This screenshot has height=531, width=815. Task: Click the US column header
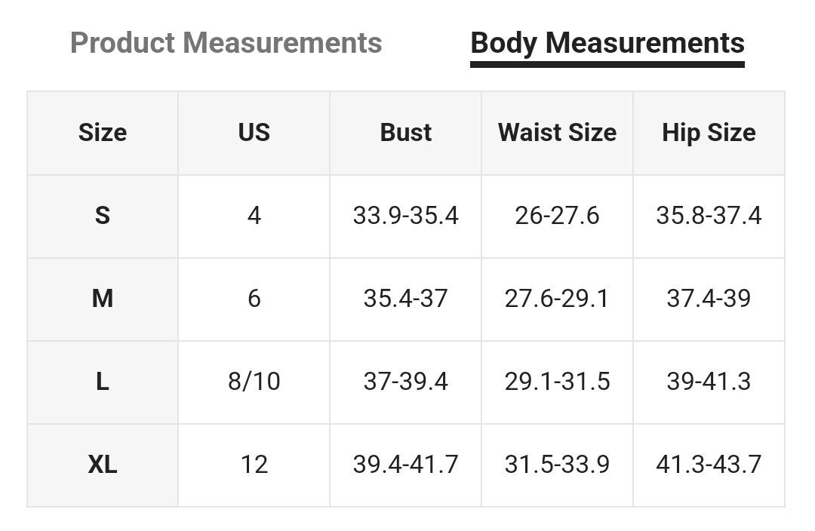(254, 133)
